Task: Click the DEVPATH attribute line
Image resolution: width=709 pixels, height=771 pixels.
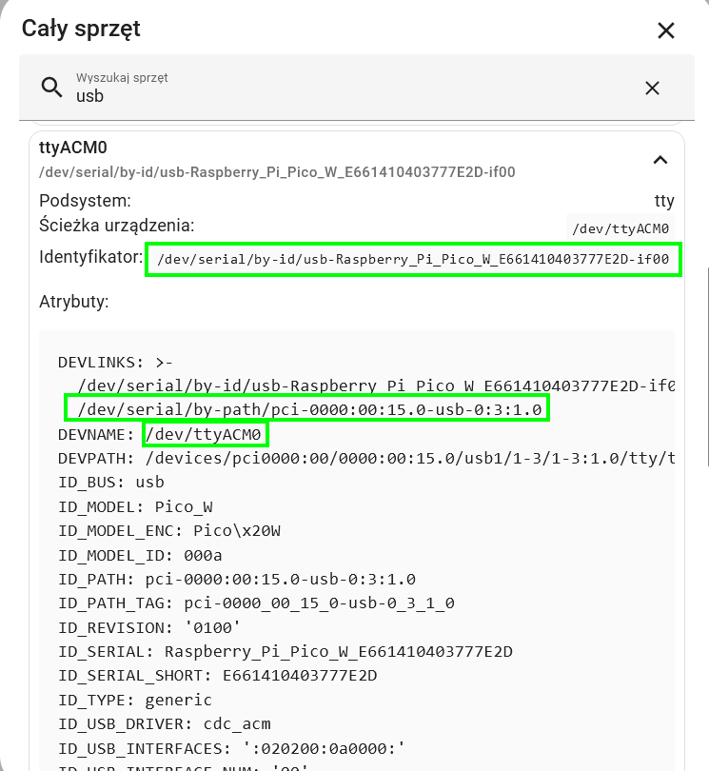Action: (x=366, y=458)
